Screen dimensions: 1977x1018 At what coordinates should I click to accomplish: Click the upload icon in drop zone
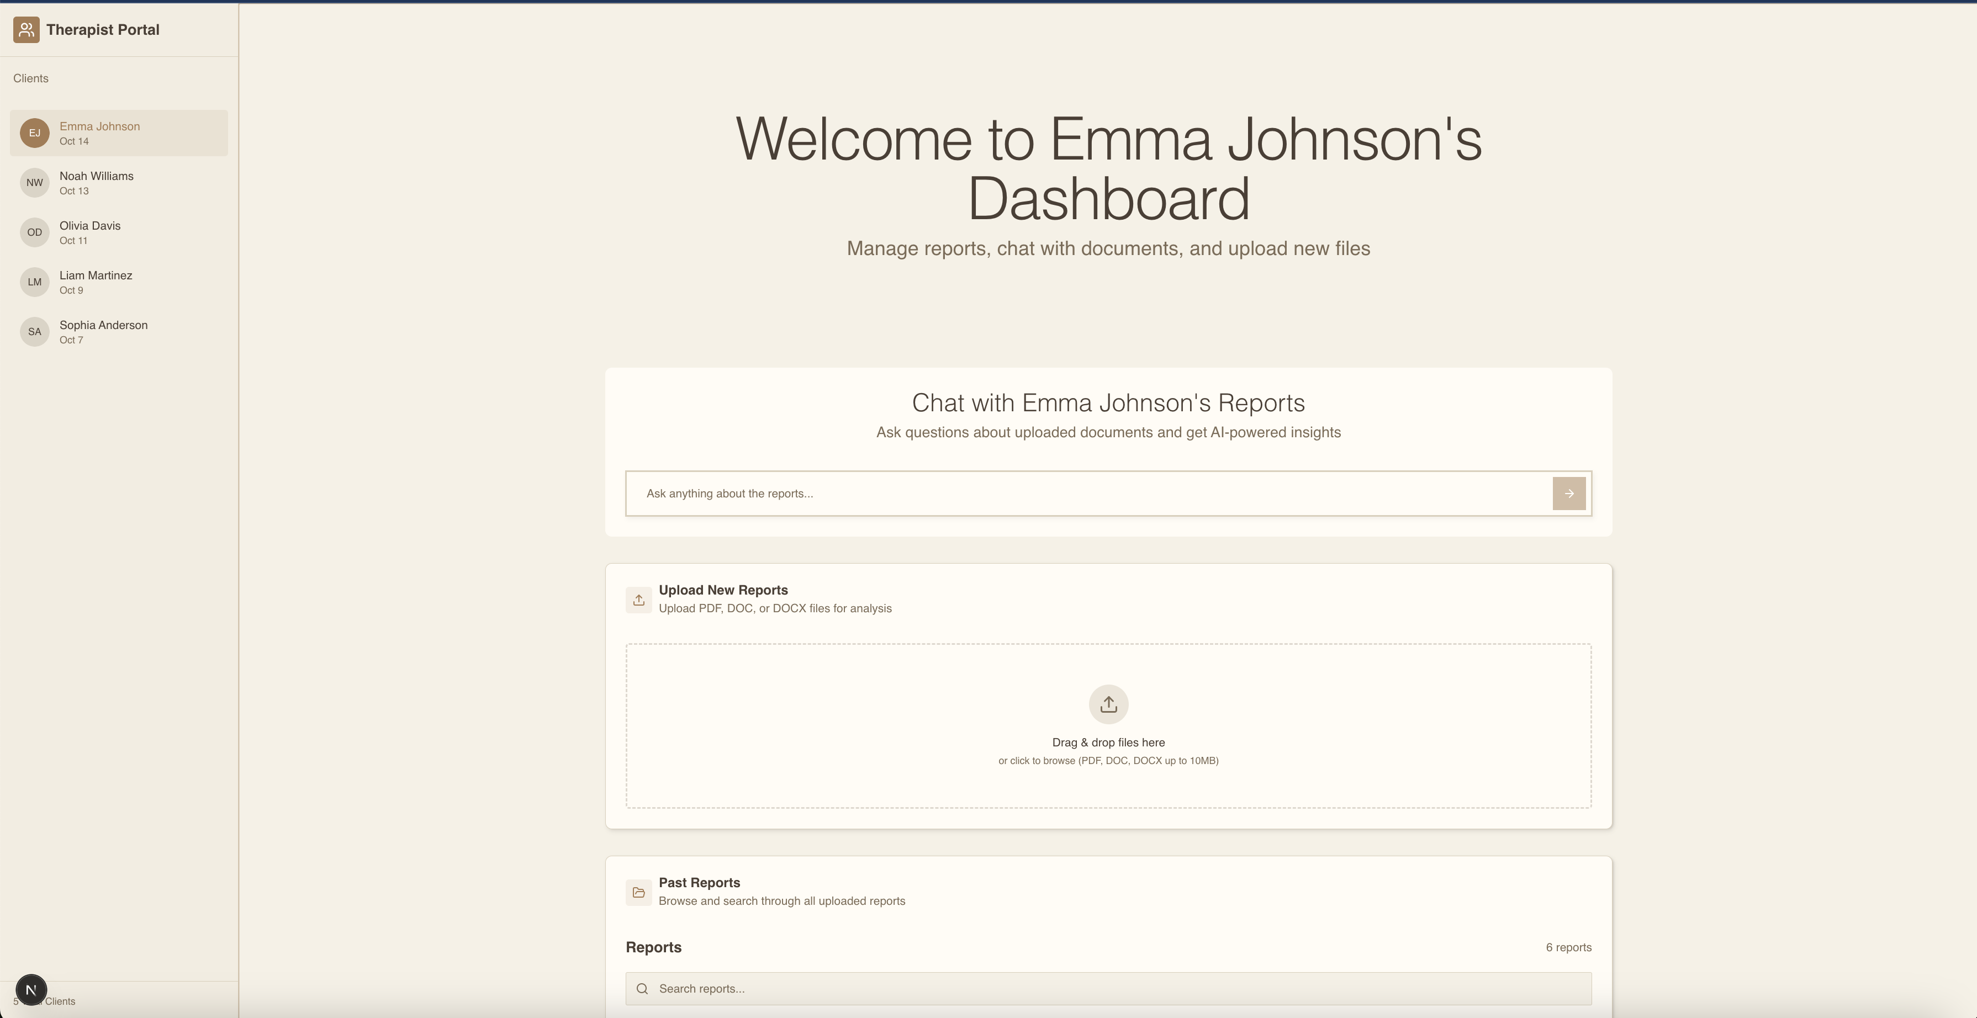1107,704
